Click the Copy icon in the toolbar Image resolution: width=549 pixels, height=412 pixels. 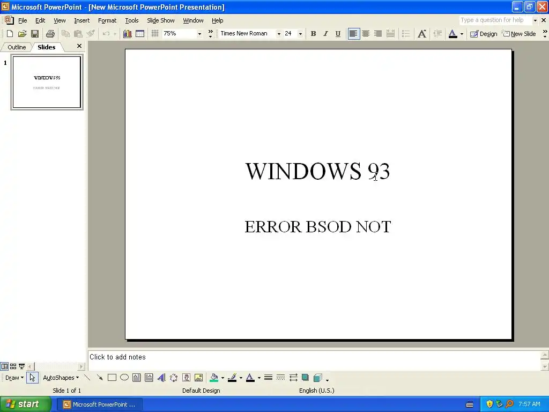click(x=65, y=34)
